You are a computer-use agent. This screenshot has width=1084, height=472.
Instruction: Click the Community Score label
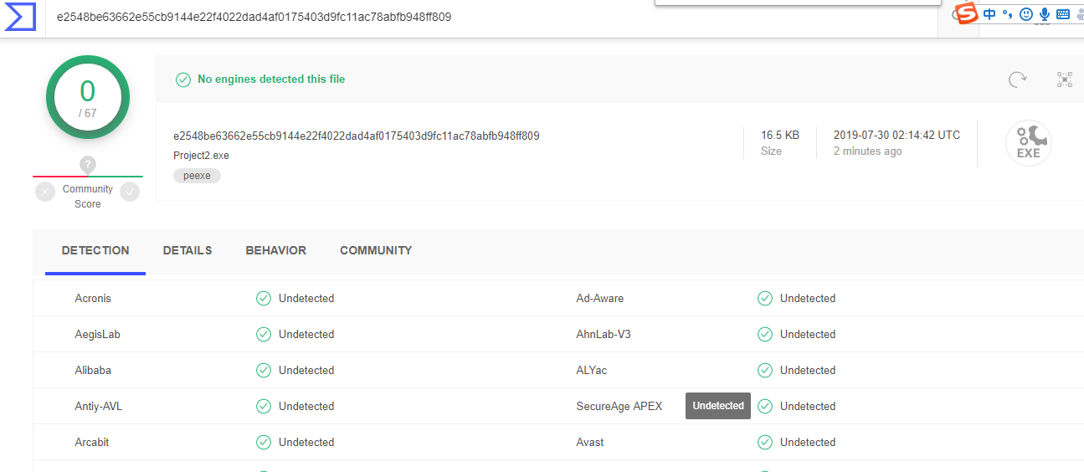point(88,197)
